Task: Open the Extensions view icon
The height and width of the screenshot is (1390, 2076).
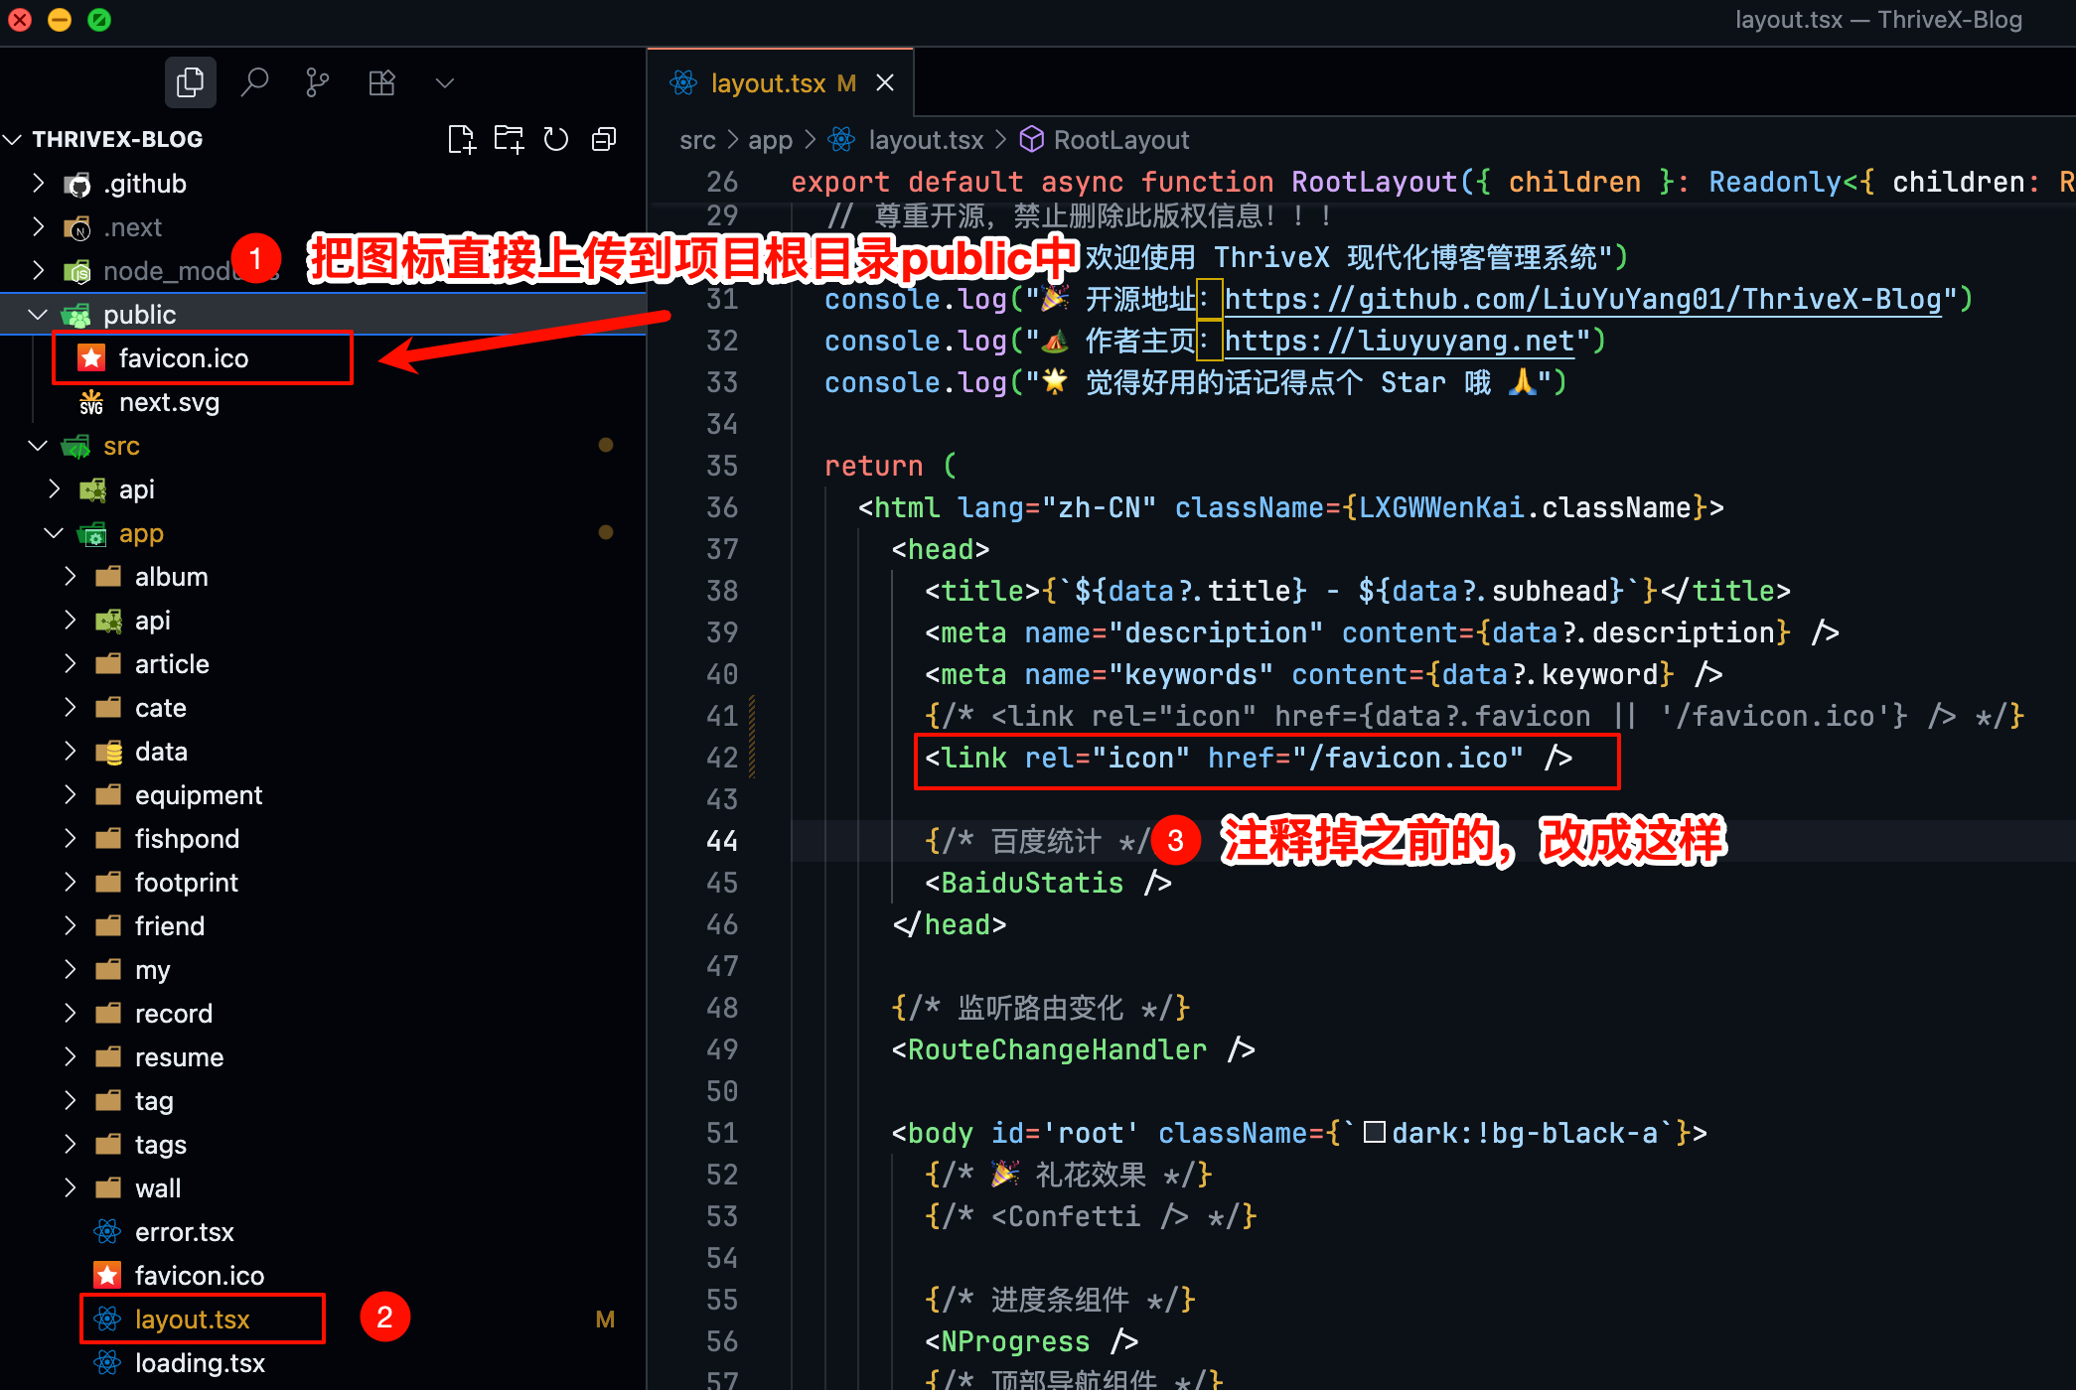Action: 382,82
